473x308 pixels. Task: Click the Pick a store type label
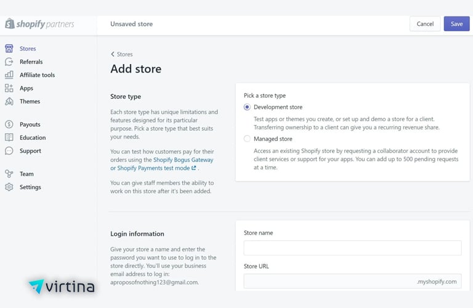point(265,95)
